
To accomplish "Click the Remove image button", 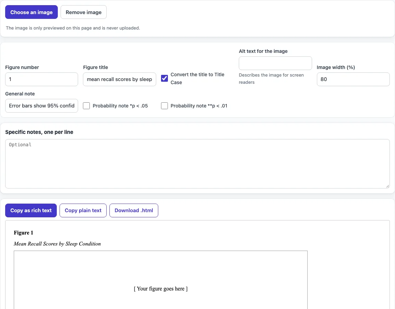I will coord(84,12).
